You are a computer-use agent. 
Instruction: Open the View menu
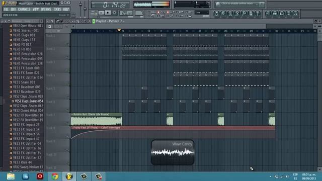coord(36,9)
